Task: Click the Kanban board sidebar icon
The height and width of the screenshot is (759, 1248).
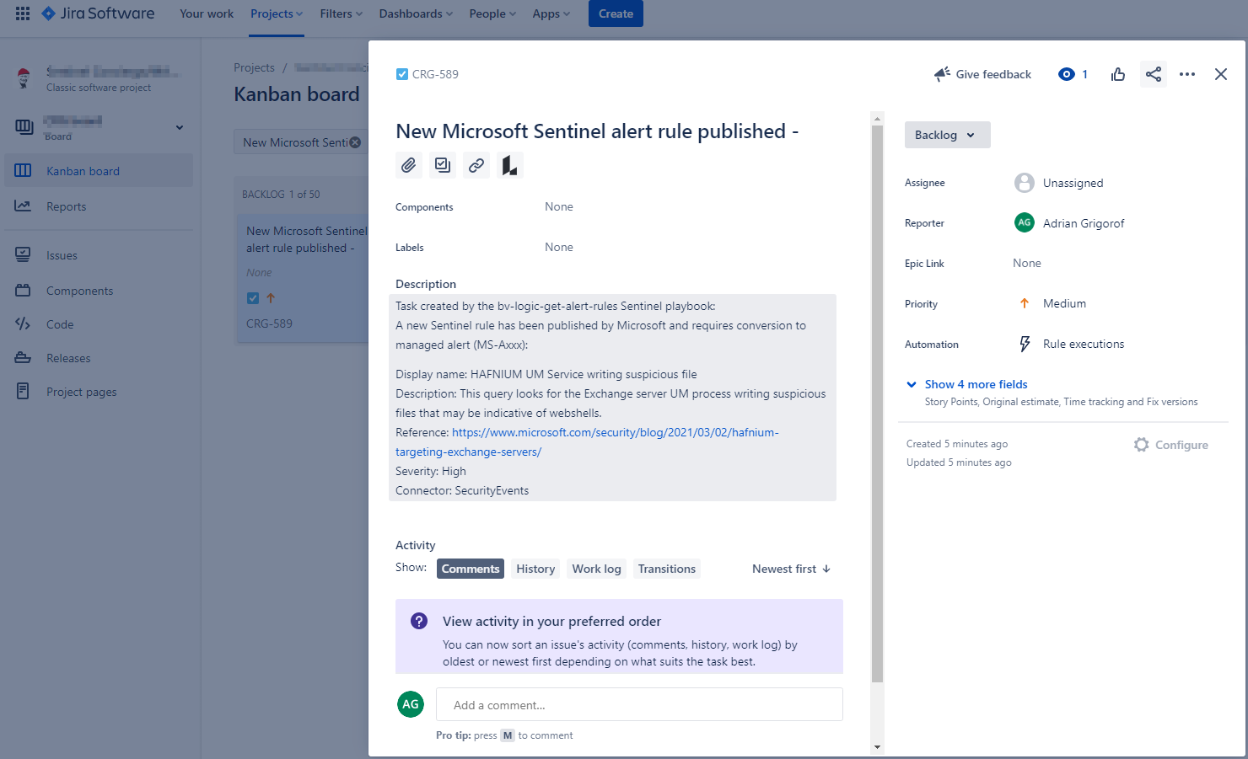Action: tap(23, 171)
